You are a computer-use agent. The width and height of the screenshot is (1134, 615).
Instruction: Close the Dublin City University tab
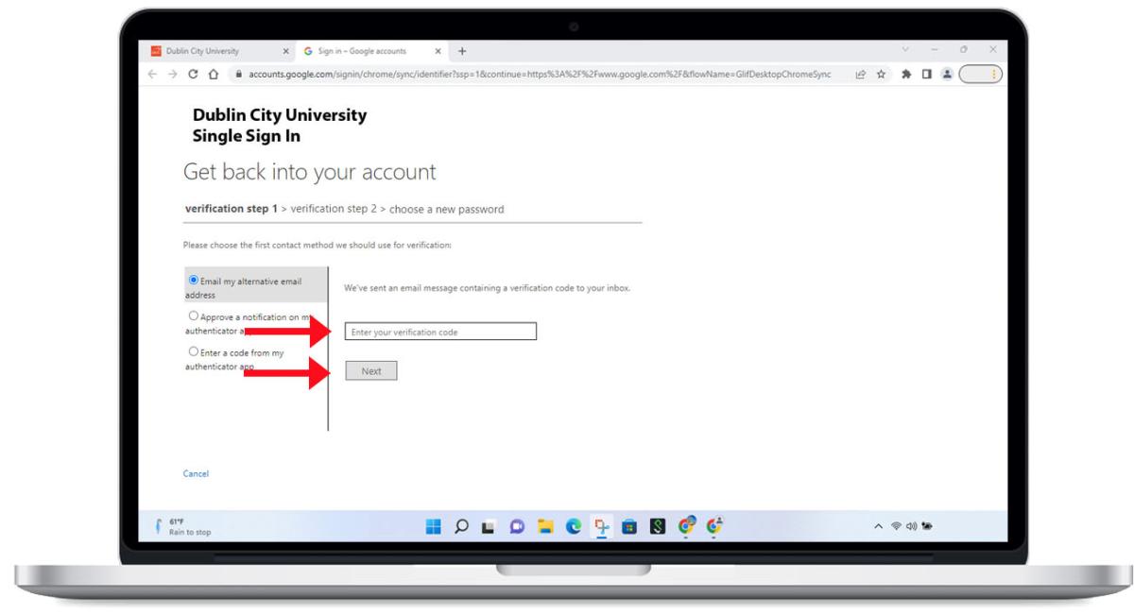click(x=286, y=50)
